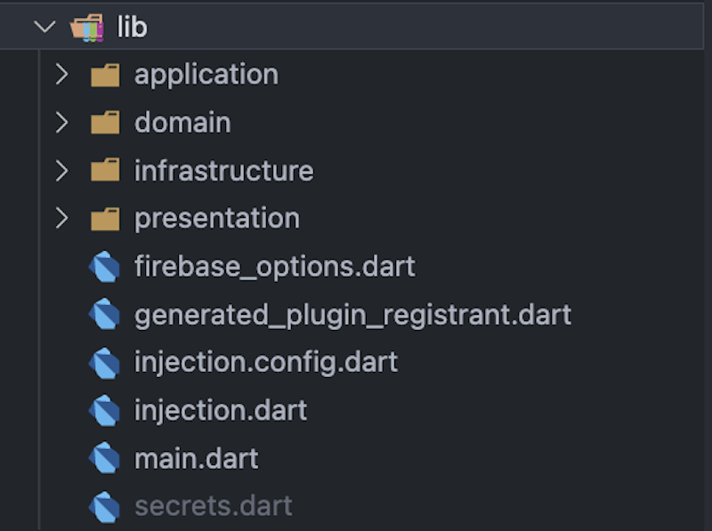
Task: Click the Dart icon next to firebase_options.dart
Action: pos(107,266)
